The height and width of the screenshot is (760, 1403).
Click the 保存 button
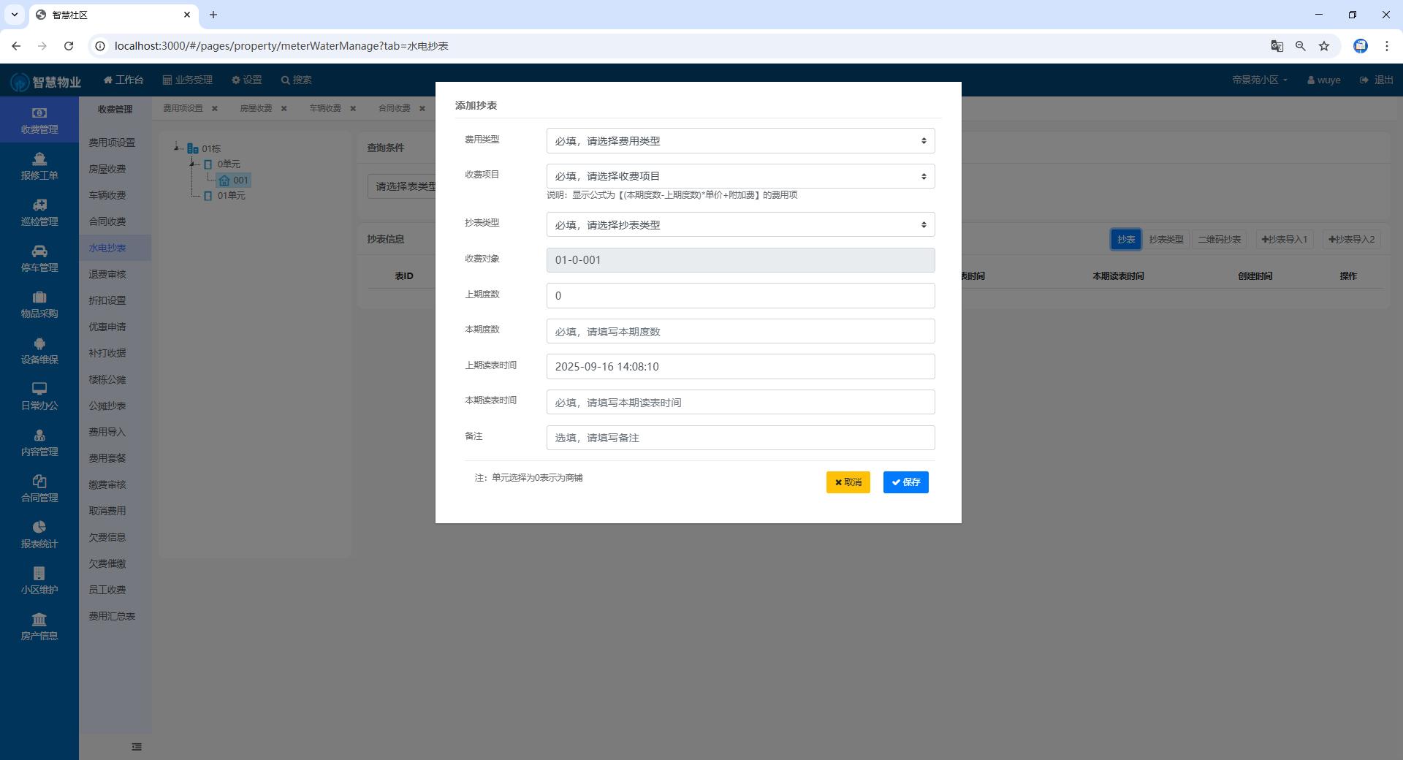pos(905,482)
